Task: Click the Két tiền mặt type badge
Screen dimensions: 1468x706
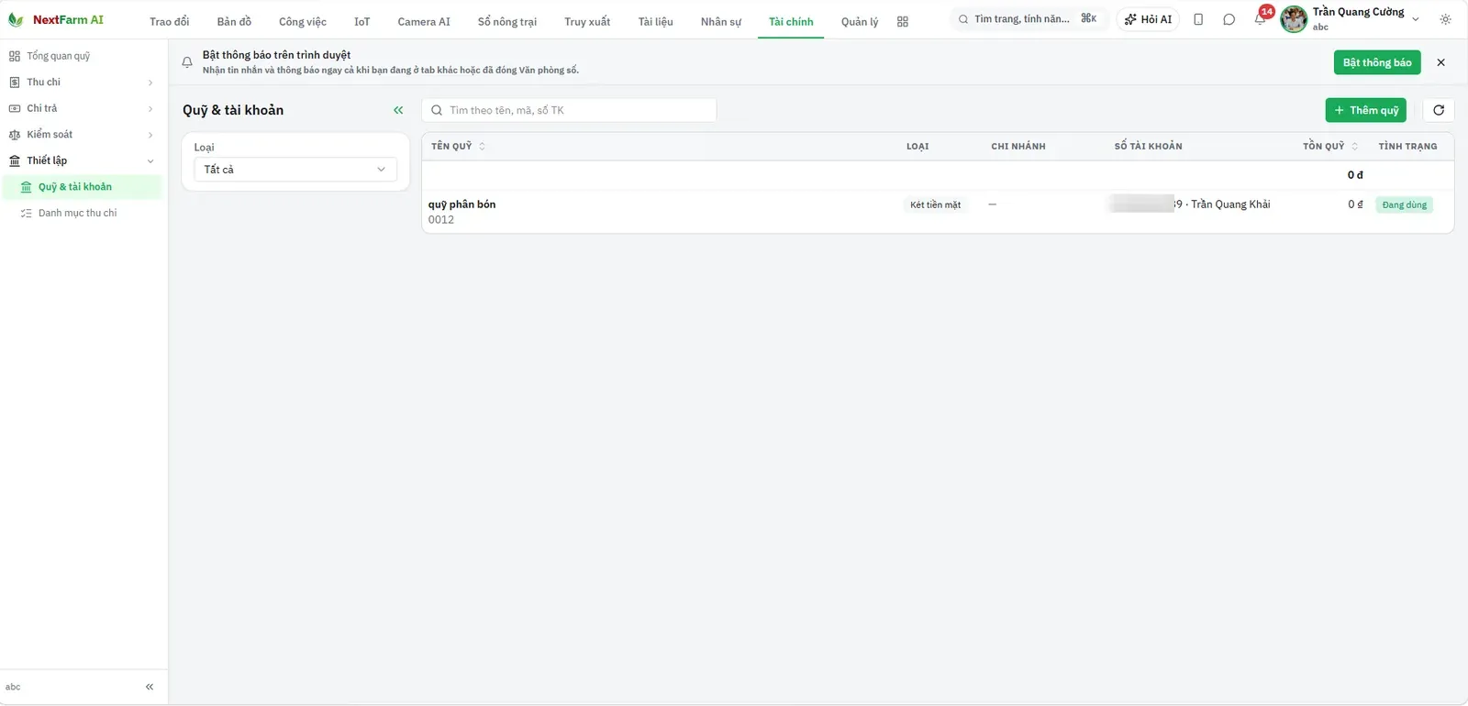Action: tap(936, 204)
